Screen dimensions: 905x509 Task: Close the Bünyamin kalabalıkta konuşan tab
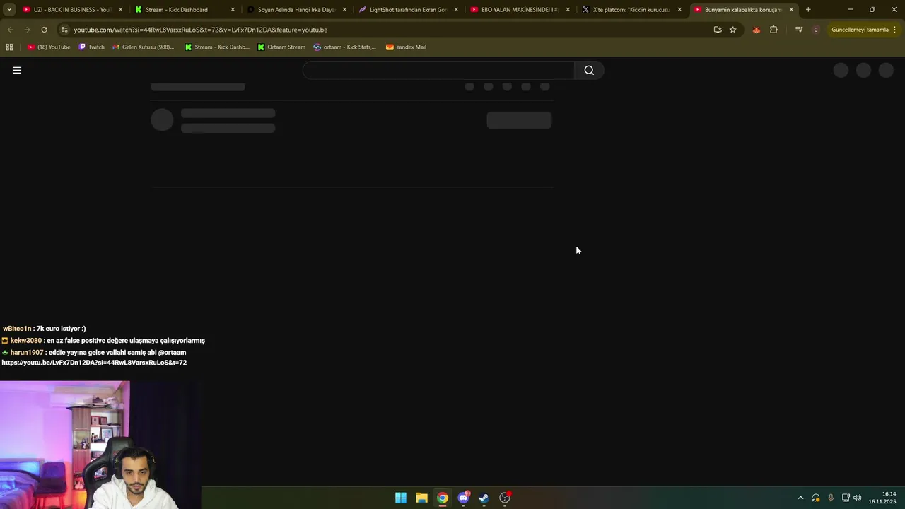[791, 10]
